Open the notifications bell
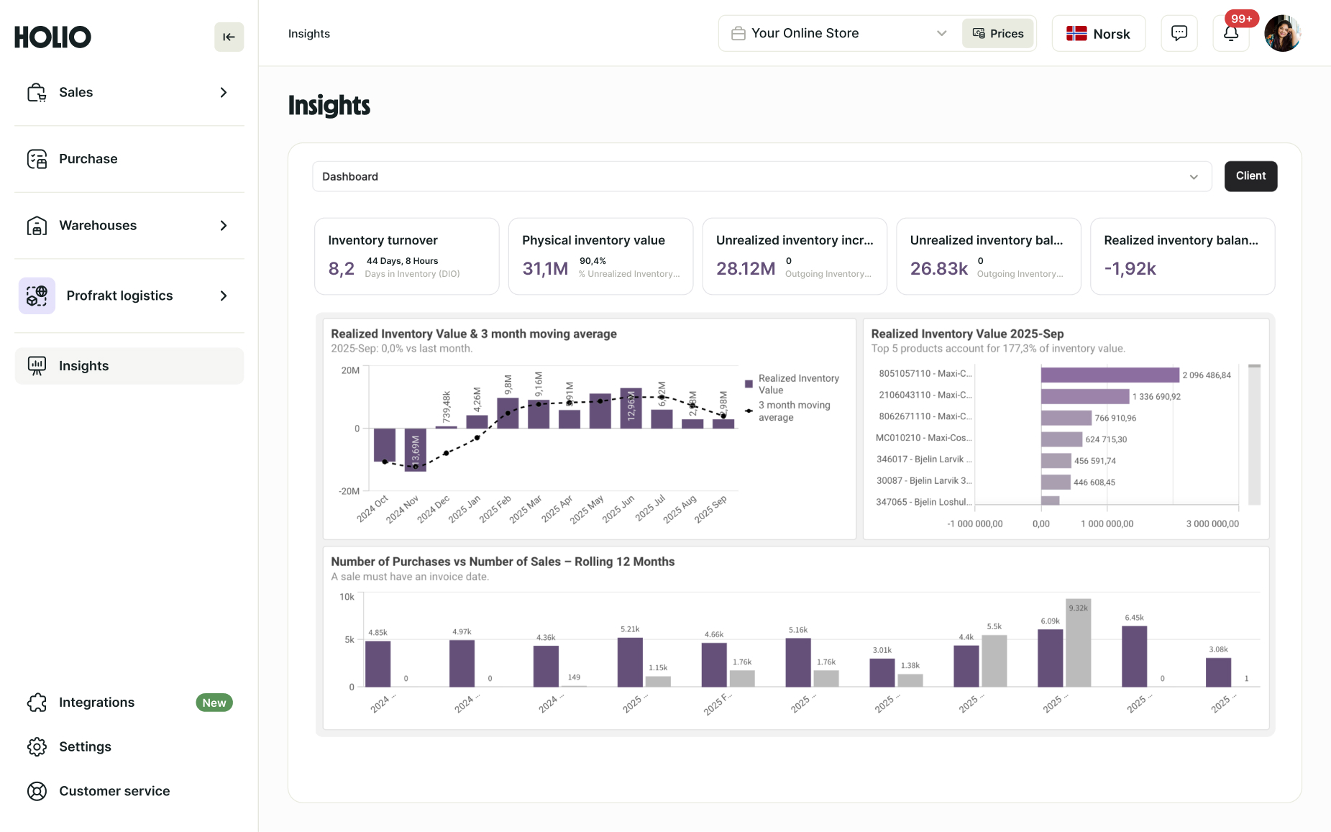Screen dimensions: 1331x832 (1230, 34)
